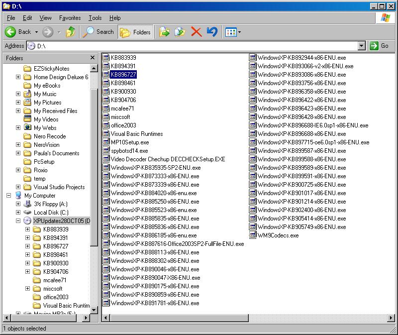Click KB883939 file list icon
The image size is (398, 335).
[x=106, y=57]
